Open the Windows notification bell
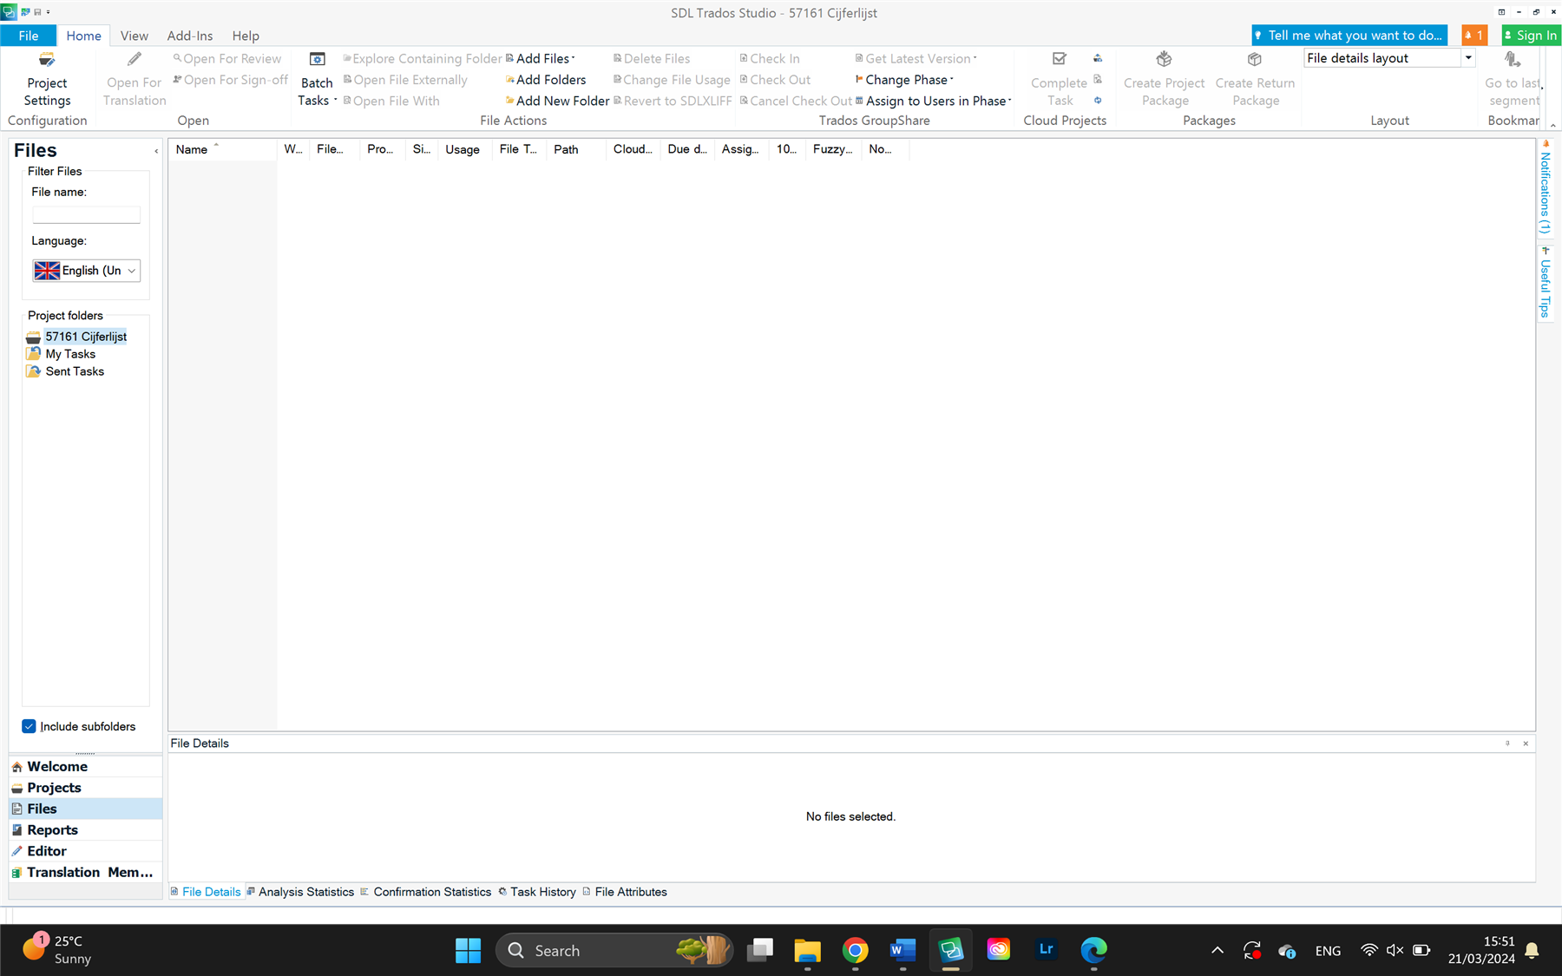The image size is (1562, 976). tap(1532, 950)
